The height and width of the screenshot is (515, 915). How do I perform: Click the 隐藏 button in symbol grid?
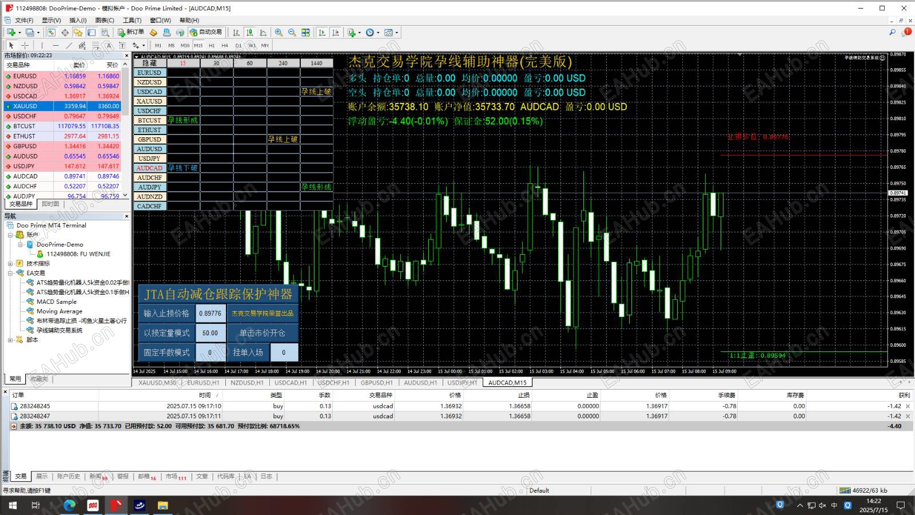[150, 63]
